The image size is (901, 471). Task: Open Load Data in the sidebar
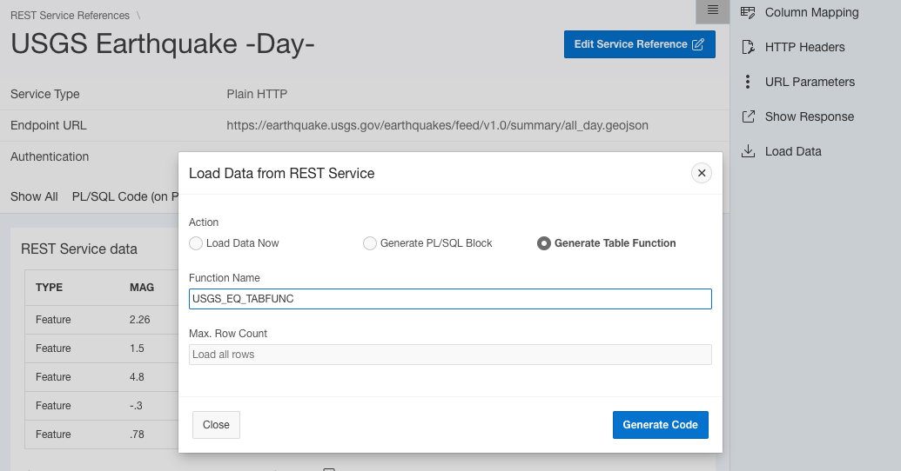tap(793, 151)
